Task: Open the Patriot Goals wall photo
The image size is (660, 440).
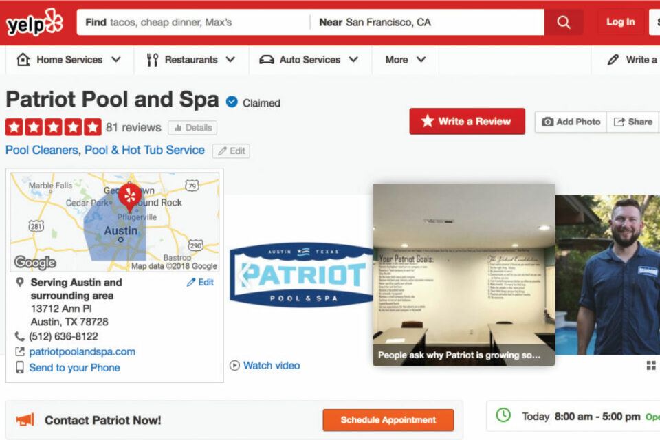Action: [x=464, y=274]
